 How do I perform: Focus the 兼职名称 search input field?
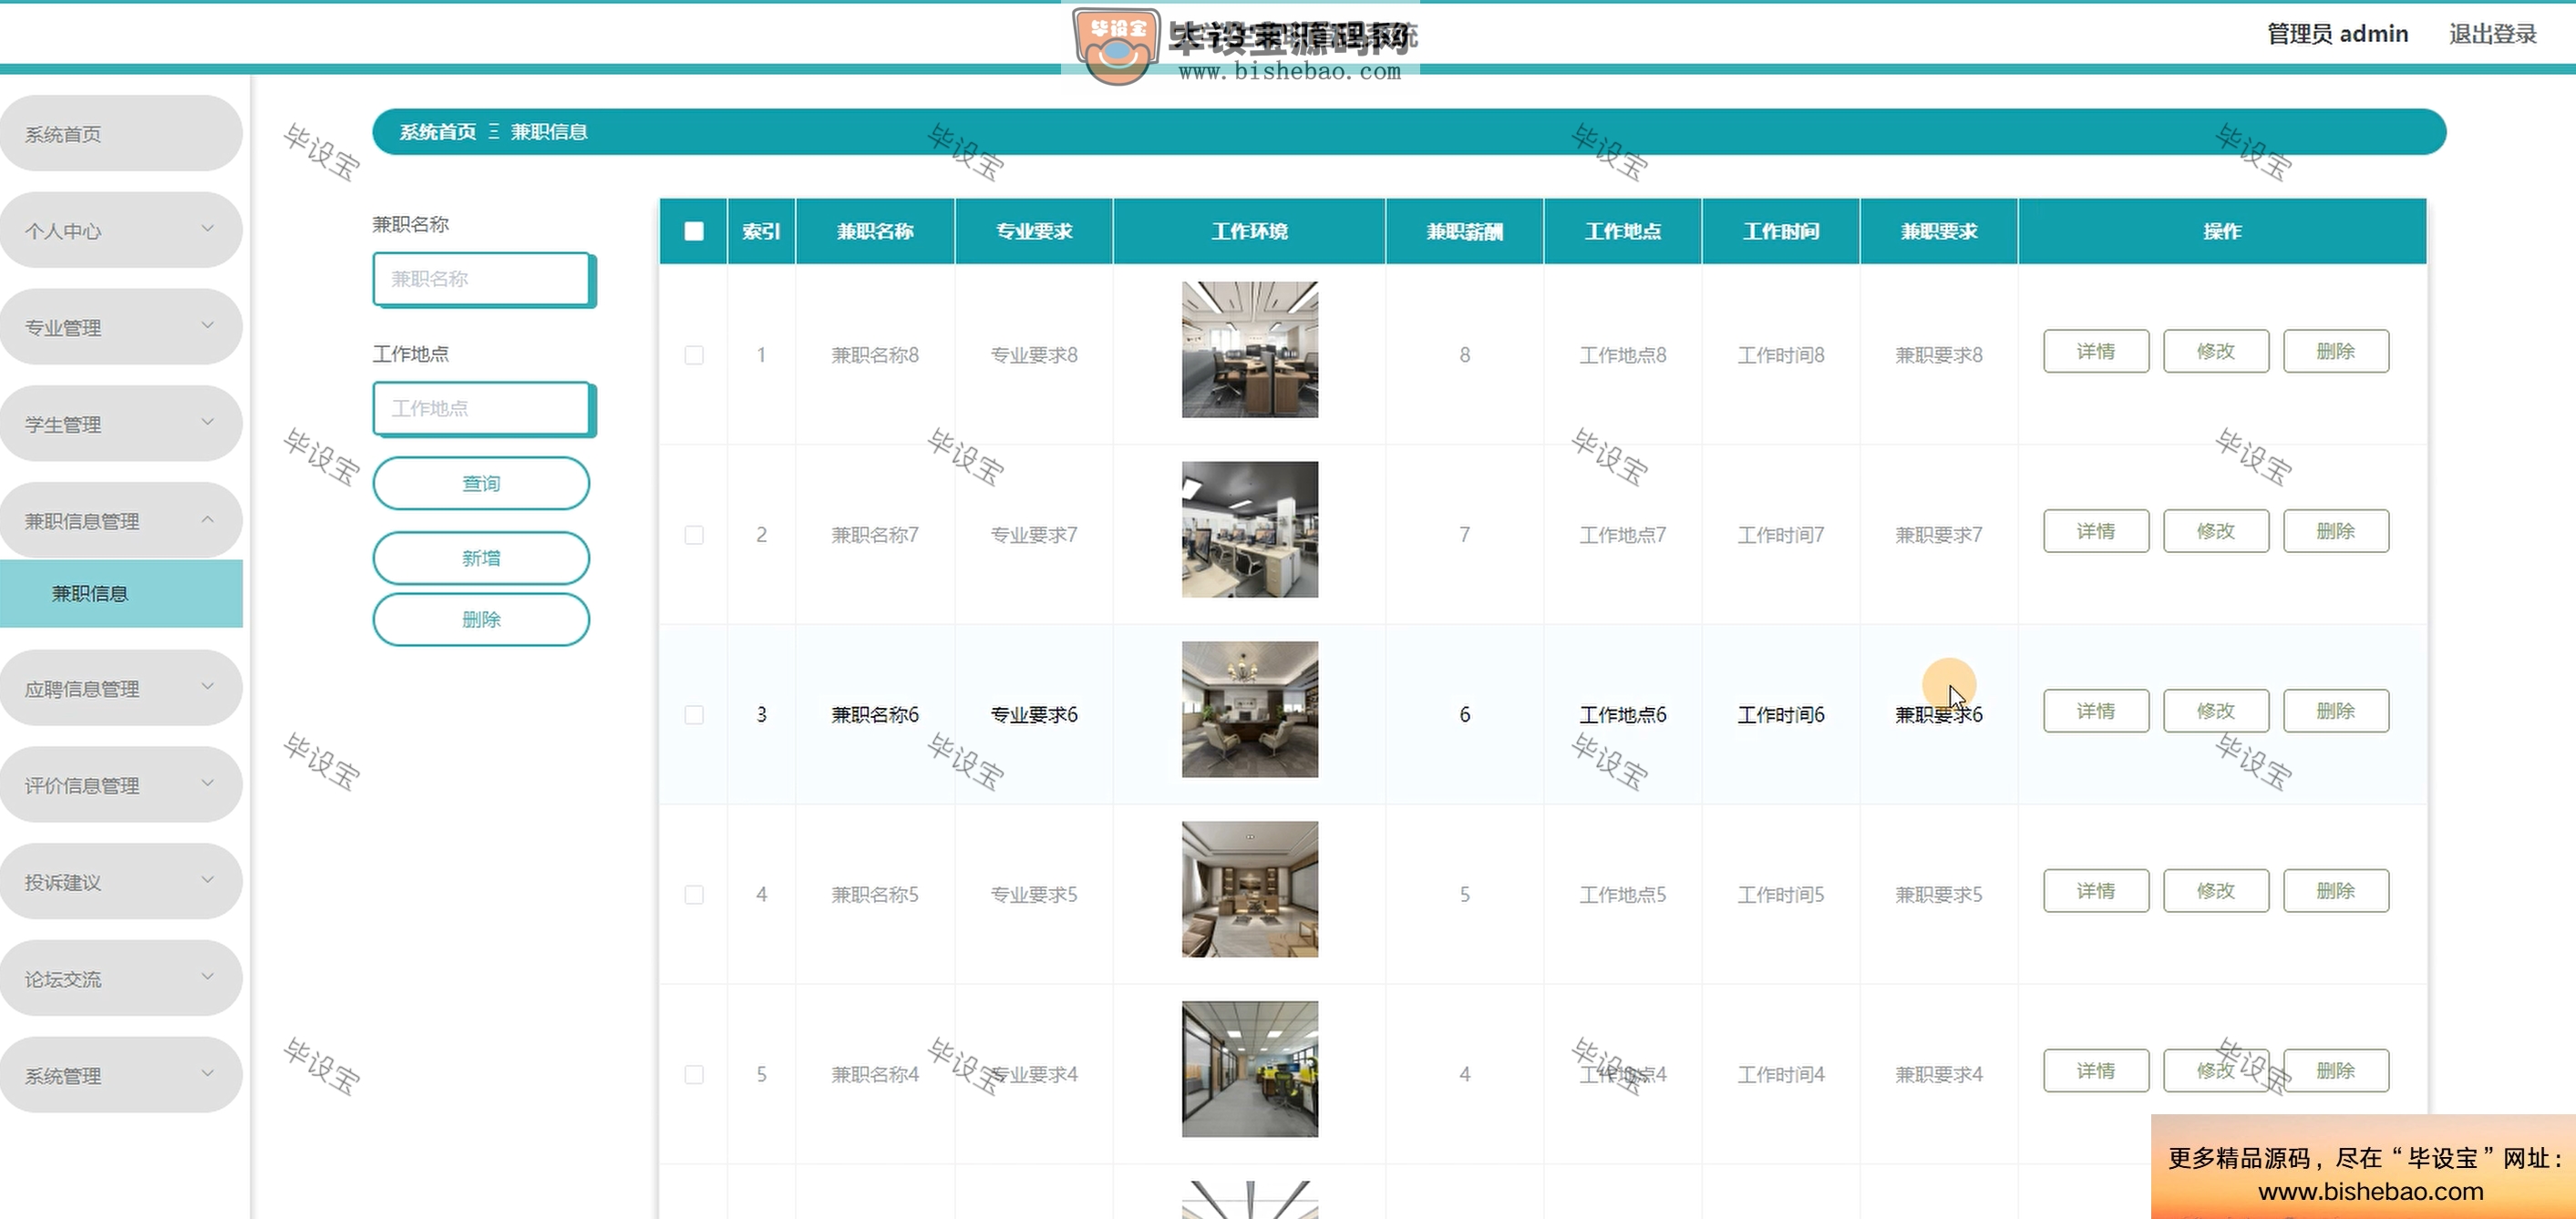[483, 279]
